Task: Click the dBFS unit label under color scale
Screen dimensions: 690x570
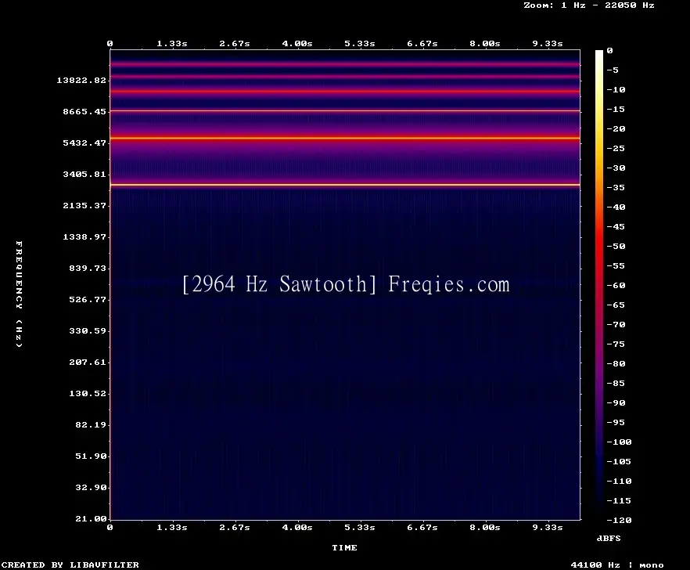Action: point(609,538)
